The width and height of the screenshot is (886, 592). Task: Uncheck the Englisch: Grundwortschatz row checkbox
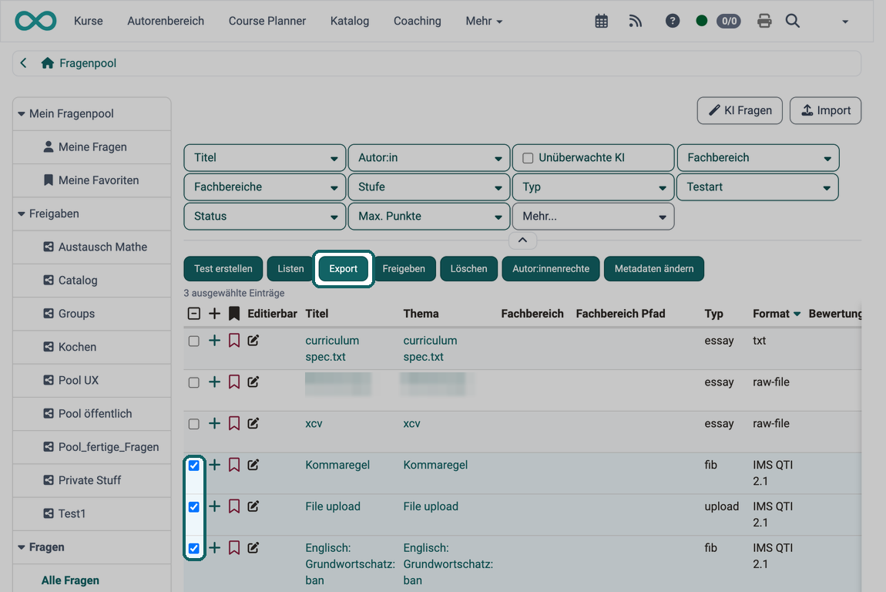pos(194,549)
